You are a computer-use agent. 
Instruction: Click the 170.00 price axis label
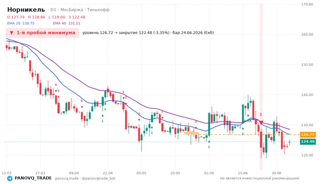307,4
